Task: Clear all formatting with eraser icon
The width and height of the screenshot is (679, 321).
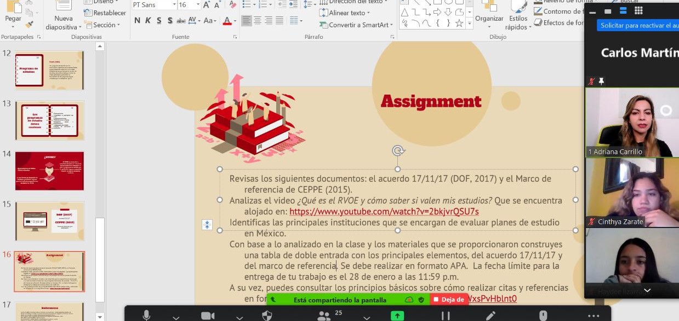Action: click(232, 5)
